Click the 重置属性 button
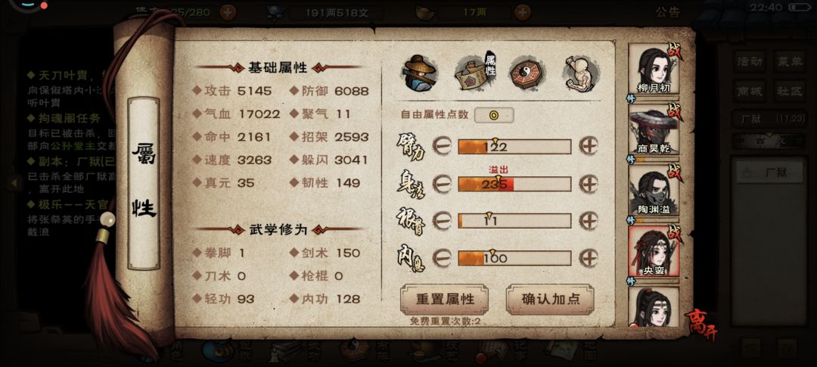Image resolution: width=817 pixels, height=367 pixels. pyautogui.click(x=445, y=299)
